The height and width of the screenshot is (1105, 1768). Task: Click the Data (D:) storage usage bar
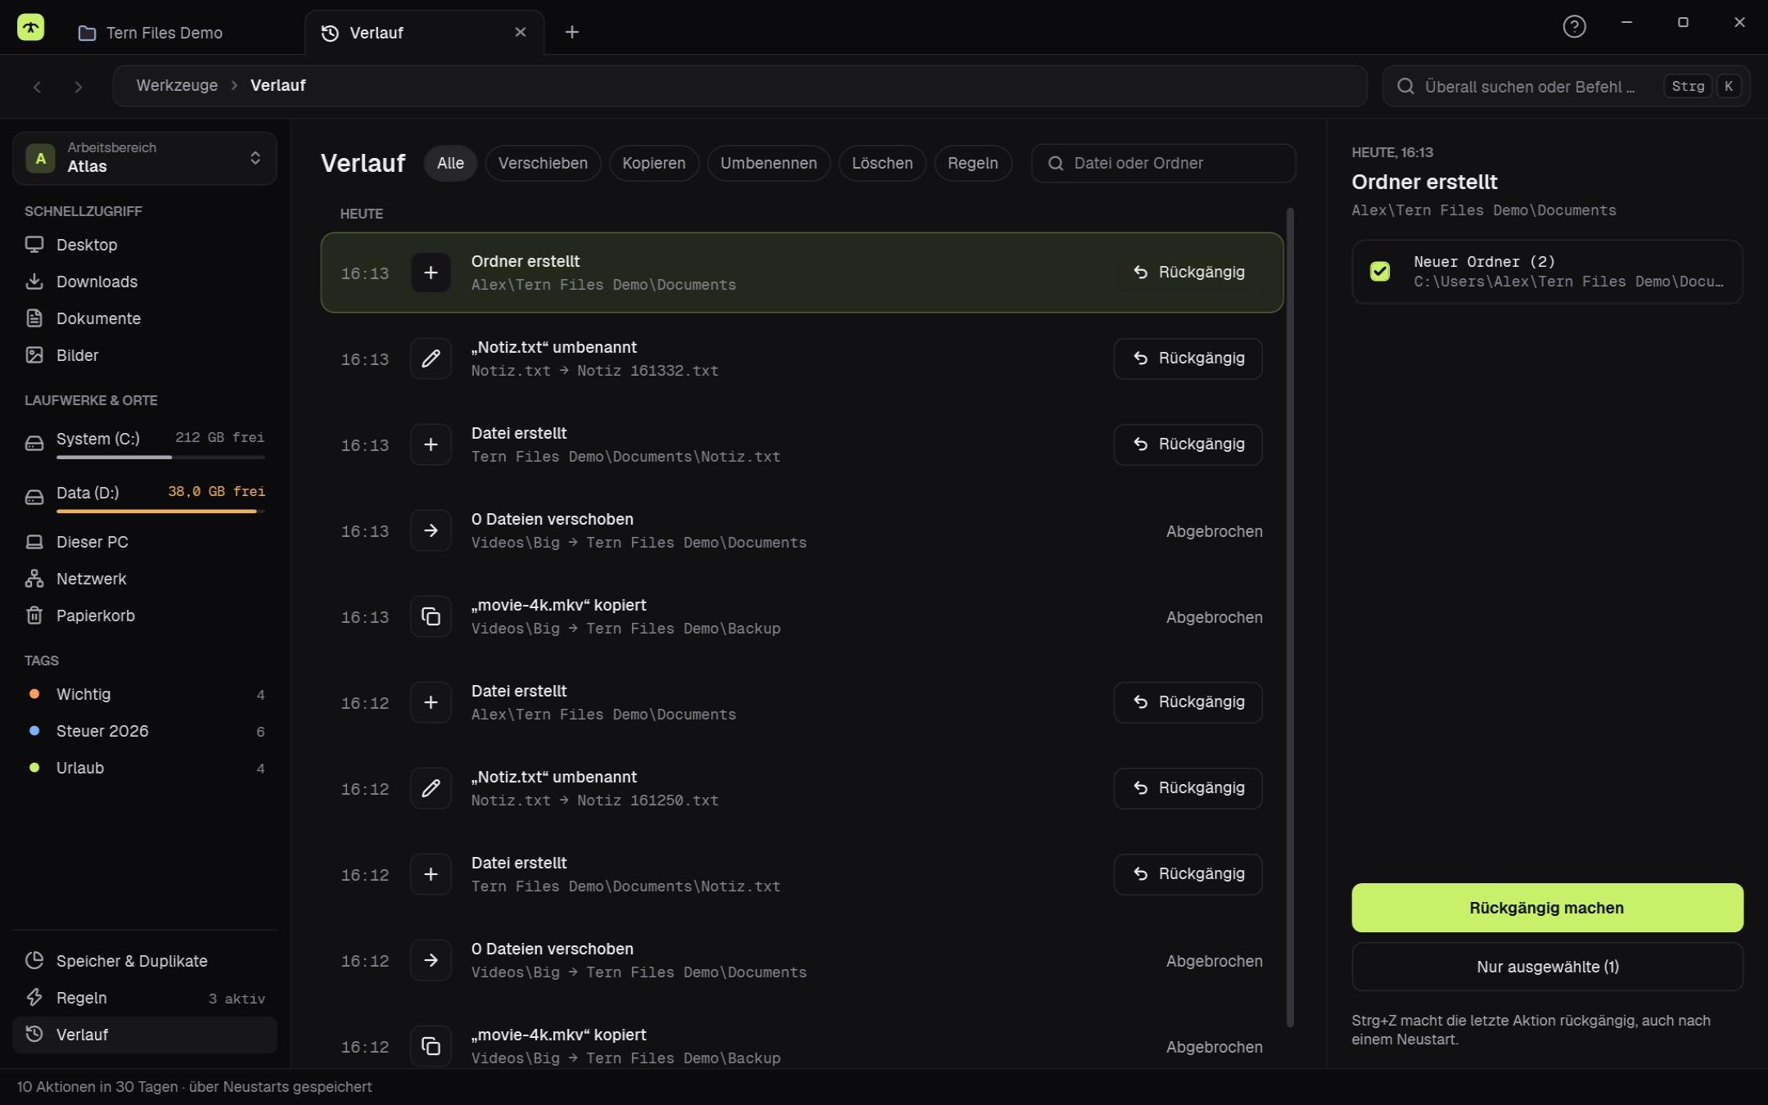pos(160,511)
